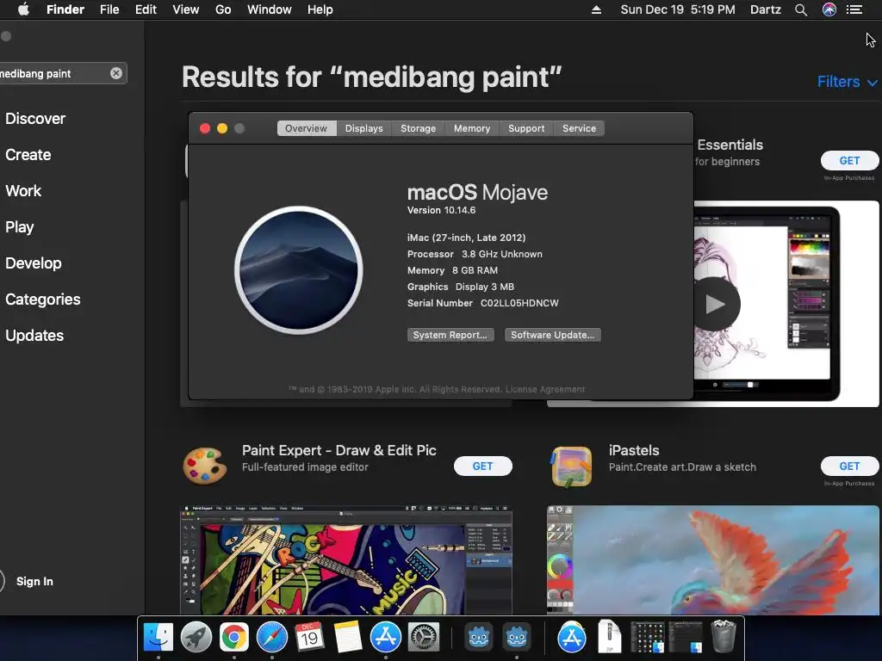The image size is (882, 661).
Task: Switch to the Memory tab
Action: coord(472,128)
